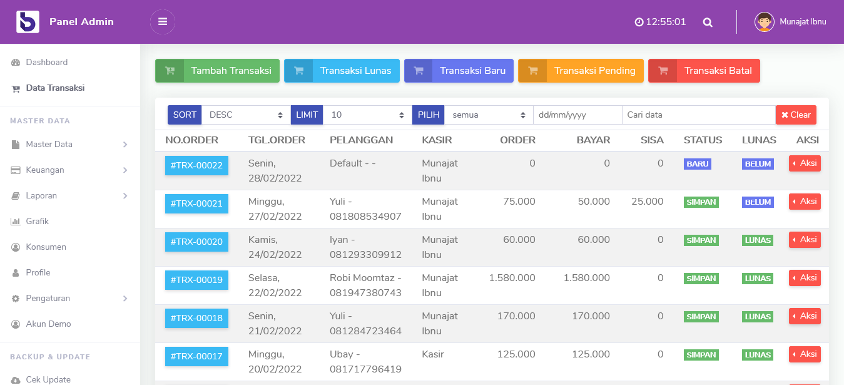Click the cart icon on Transaksi Lunas

click(x=298, y=71)
